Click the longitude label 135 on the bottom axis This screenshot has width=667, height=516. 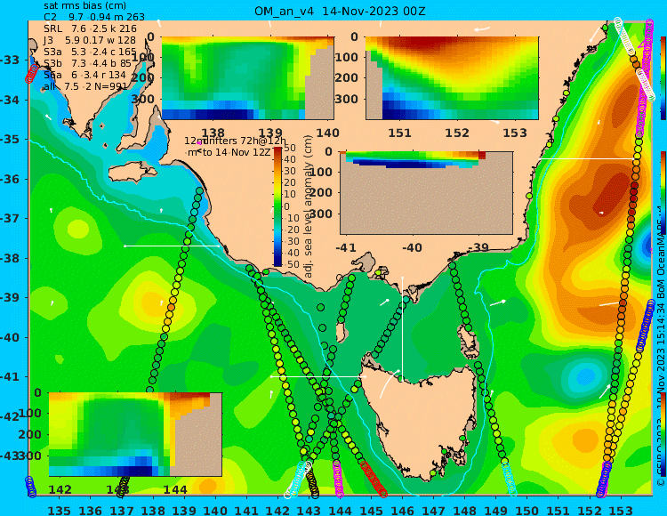[59, 510]
